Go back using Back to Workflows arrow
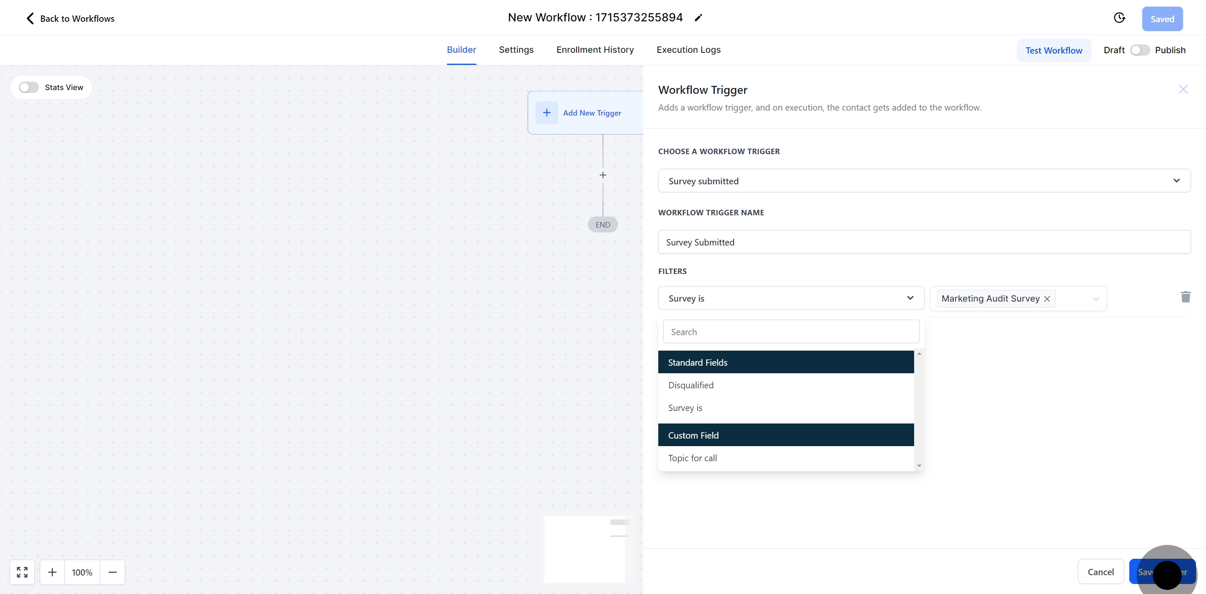1206x594 pixels. pyautogui.click(x=31, y=18)
